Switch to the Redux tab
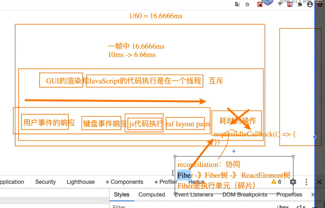The width and height of the screenshot is (325, 208). pos(196,182)
